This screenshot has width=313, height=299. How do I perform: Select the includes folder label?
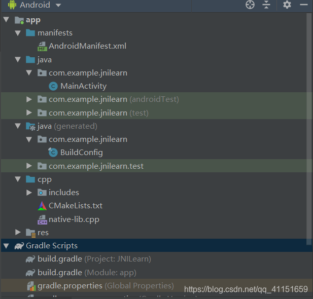pos(64,193)
